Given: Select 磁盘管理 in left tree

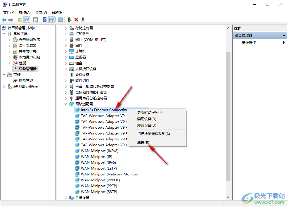Looking at the screenshot, I should point(26,81).
